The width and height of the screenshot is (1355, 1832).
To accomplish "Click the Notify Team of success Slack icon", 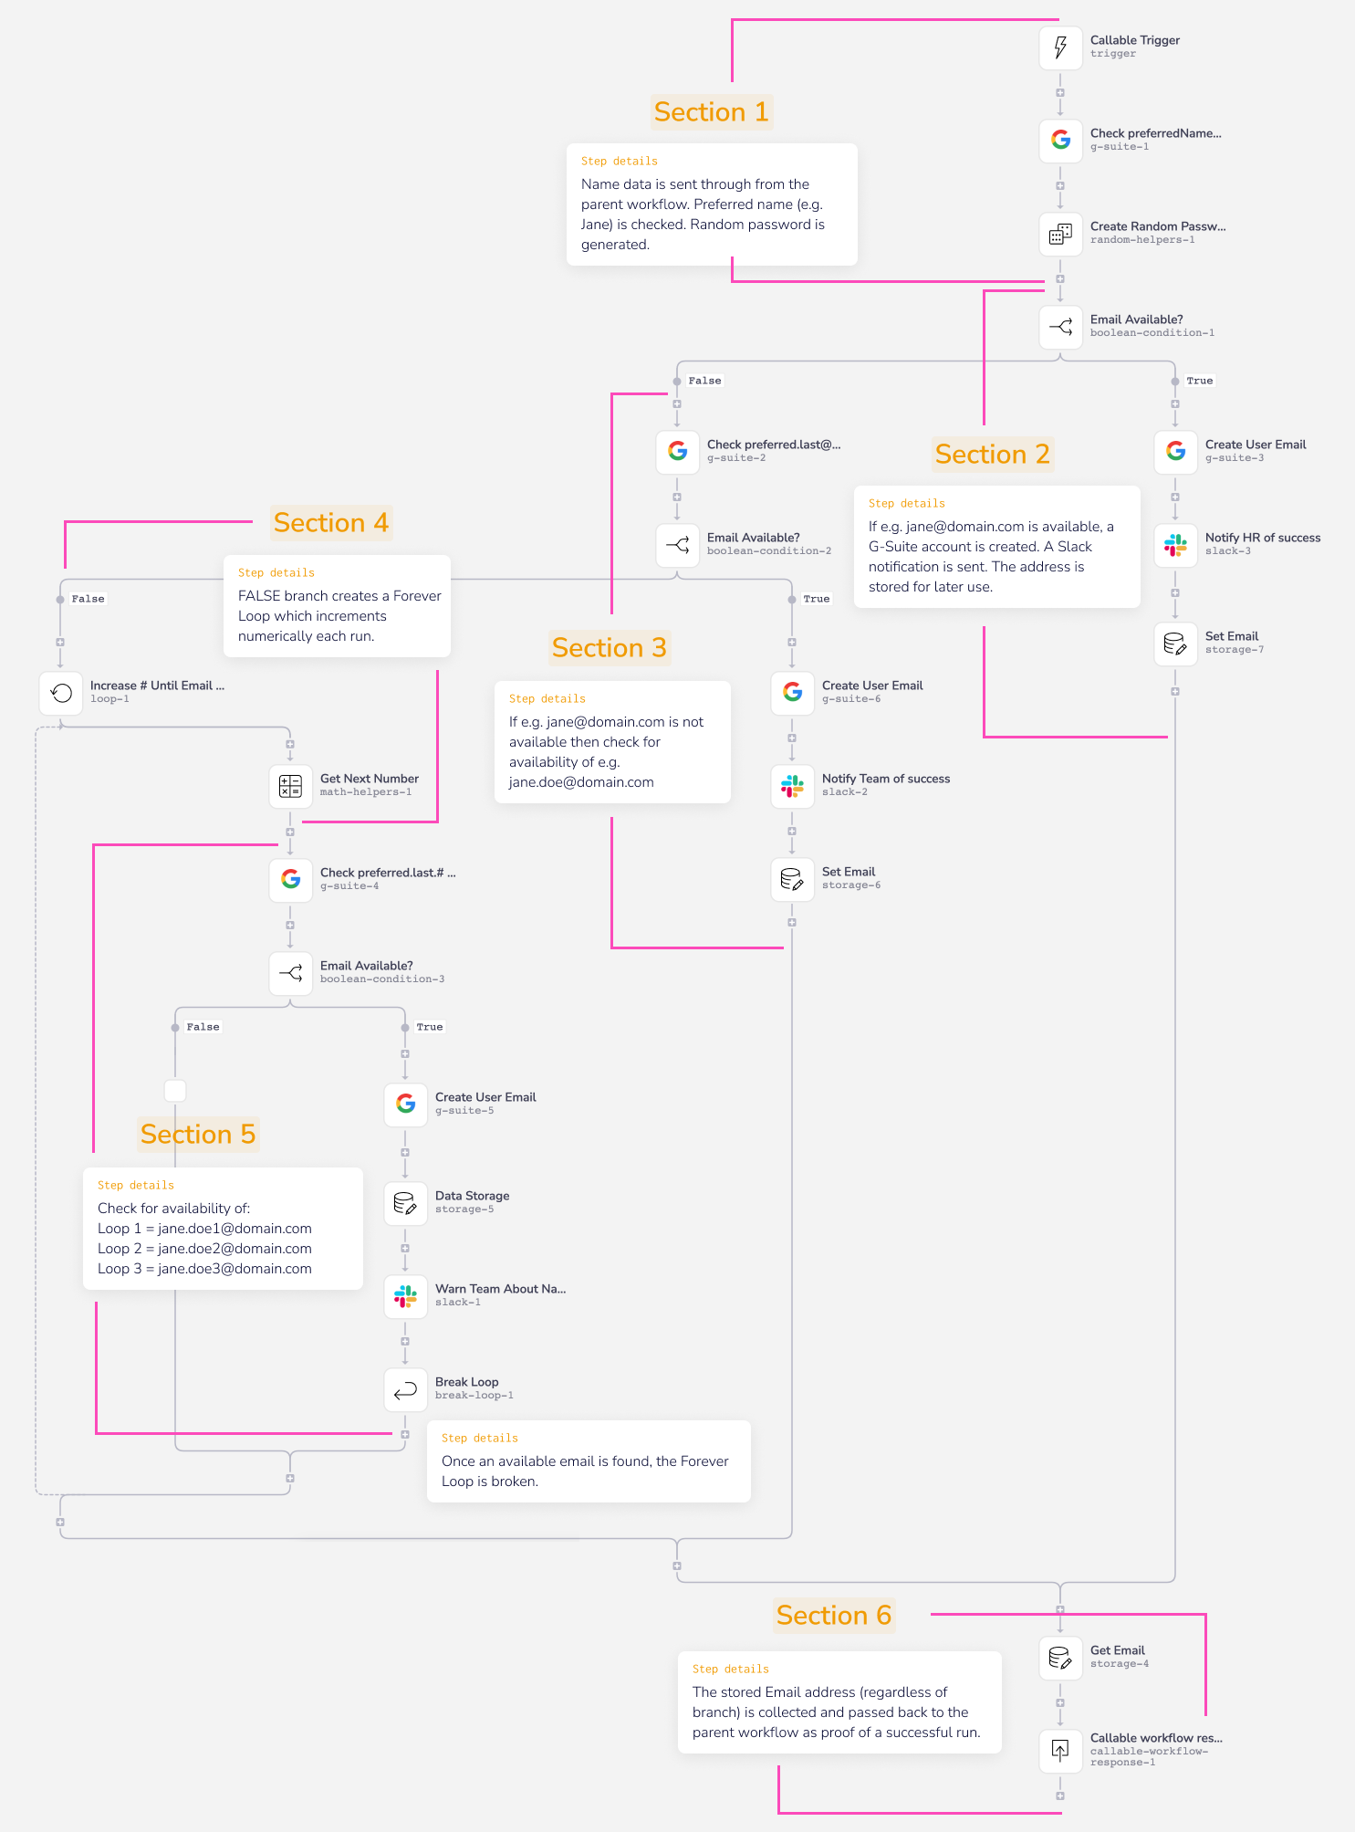I will [792, 786].
